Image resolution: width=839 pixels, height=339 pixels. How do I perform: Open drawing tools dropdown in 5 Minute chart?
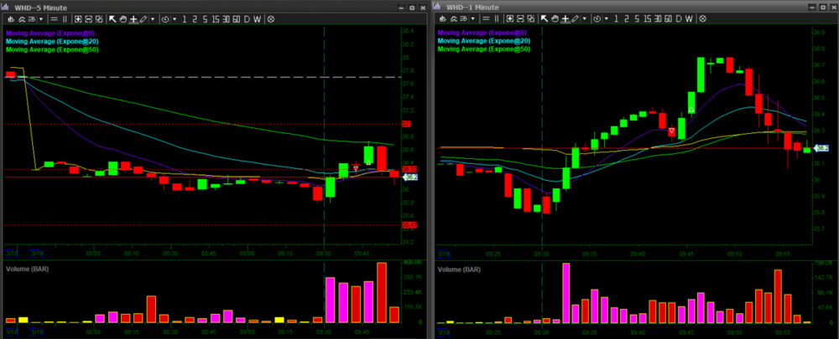[153, 18]
